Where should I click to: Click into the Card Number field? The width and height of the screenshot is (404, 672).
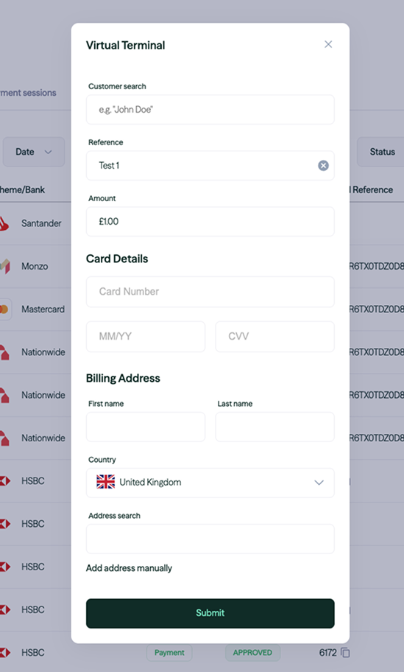point(210,292)
